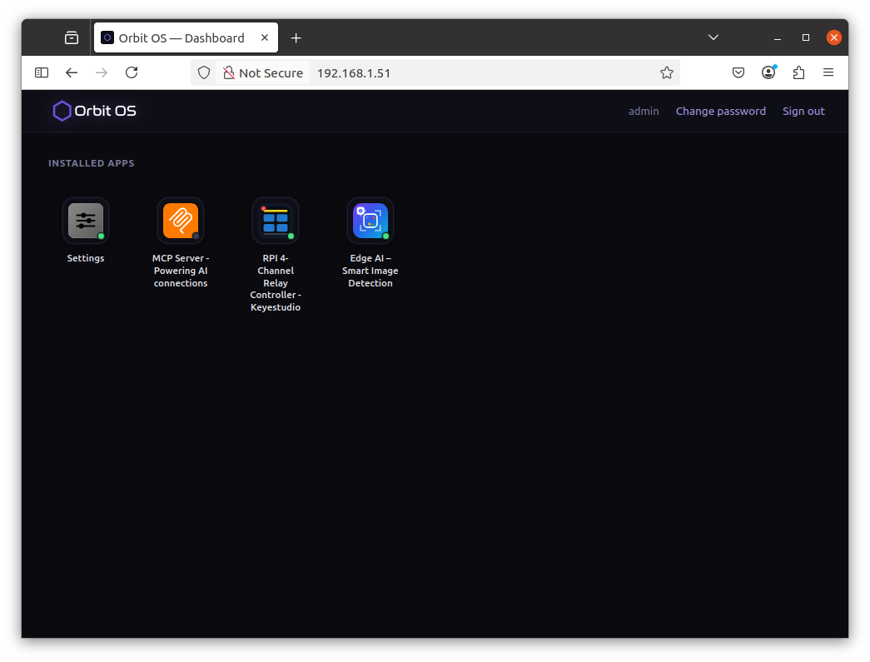Open the extensions puzzle icon
Image resolution: width=870 pixels, height=662 pixels.
pyautogui.click(x=798, y=72)
